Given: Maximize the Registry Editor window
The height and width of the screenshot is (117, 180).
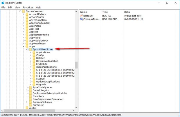Looking at the screenshot, I should click(167, 3).
